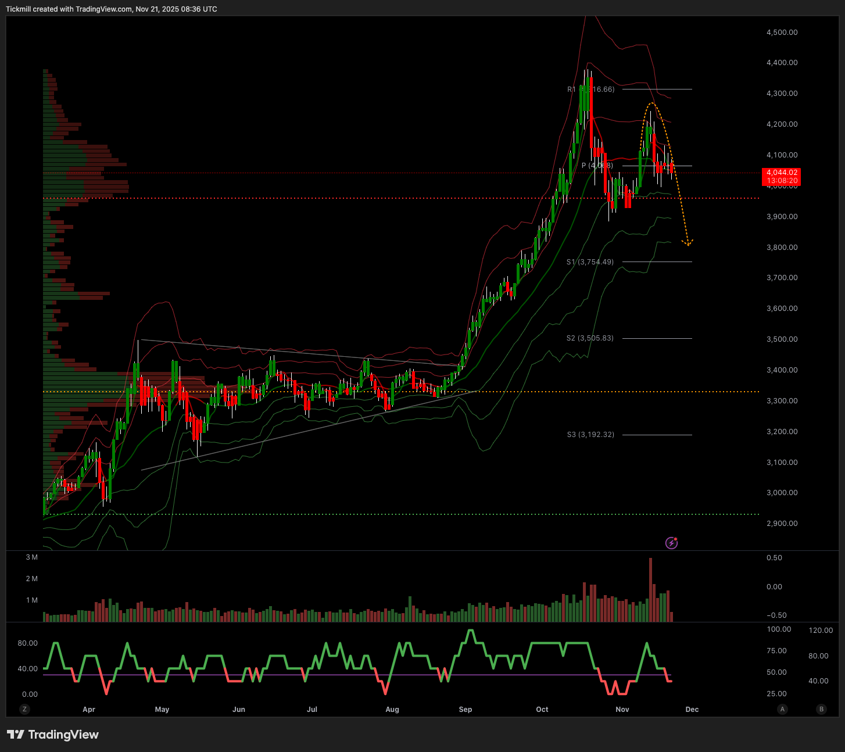Click the R1 pivot level label

tap(590, 89)
